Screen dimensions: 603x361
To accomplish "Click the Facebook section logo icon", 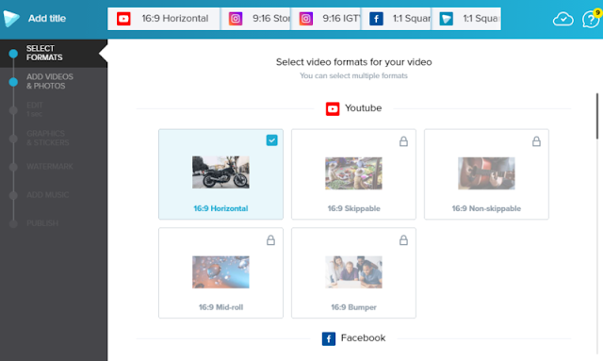I will click(329, 338).
